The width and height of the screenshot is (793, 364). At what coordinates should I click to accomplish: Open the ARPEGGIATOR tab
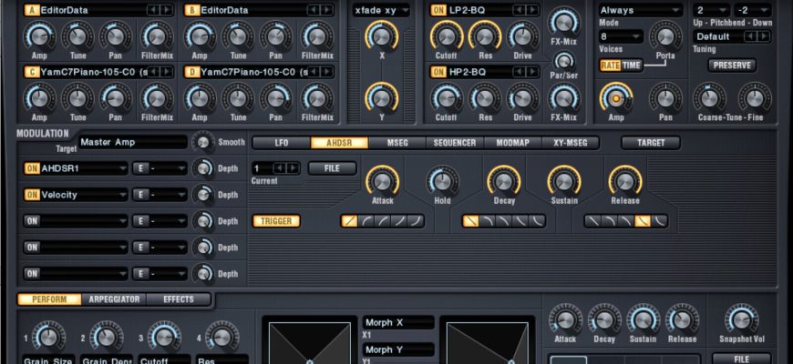click(114, 299)
